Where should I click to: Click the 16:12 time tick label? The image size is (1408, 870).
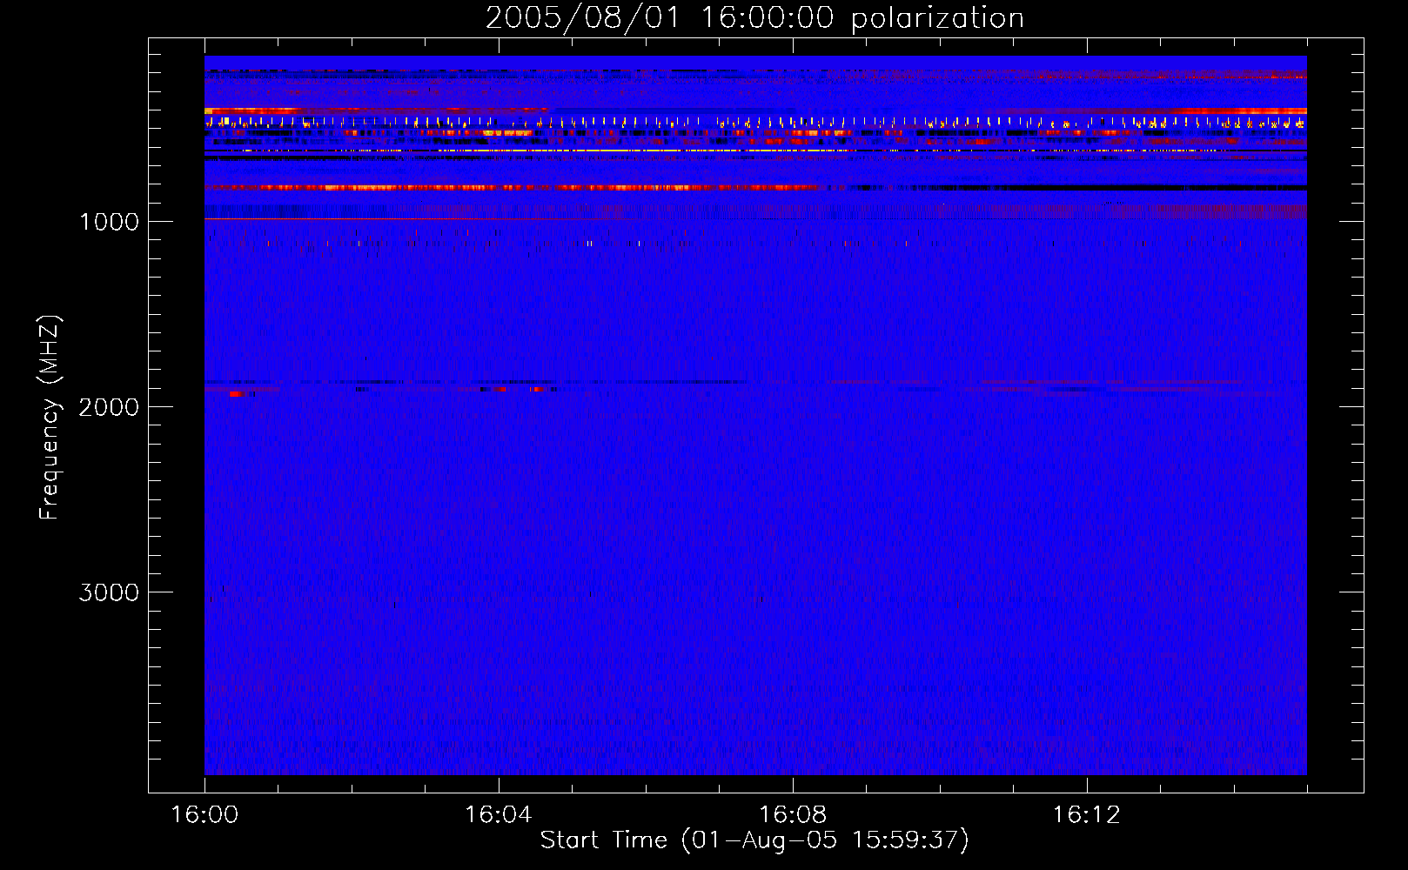pyautogui.click(x=1087, y=815)
